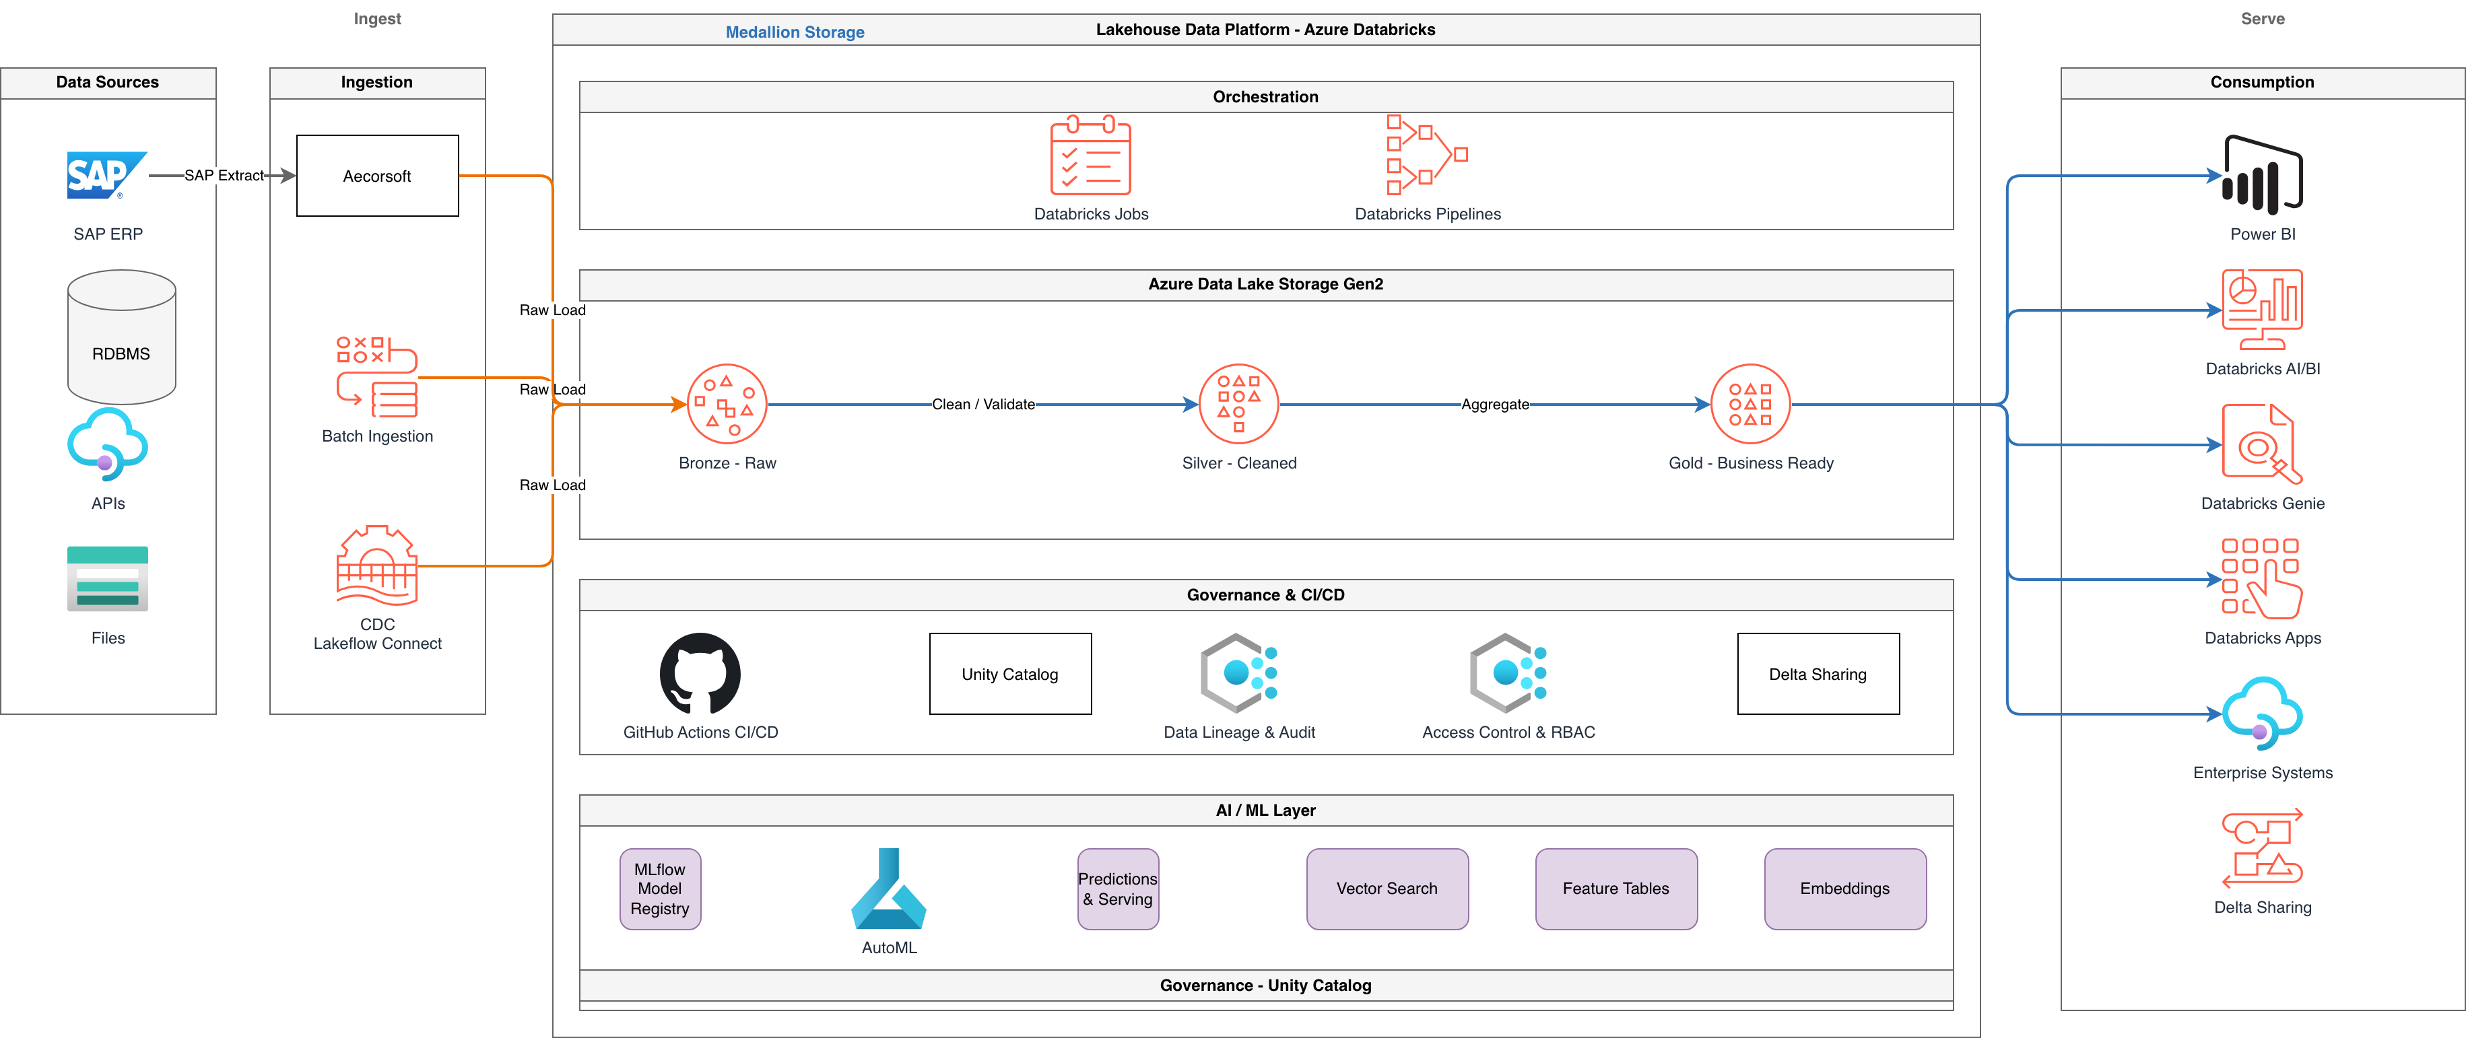Click the Serve label at top
Viewport: 2466px width, 1038px height.
(x=2262, y=19)
